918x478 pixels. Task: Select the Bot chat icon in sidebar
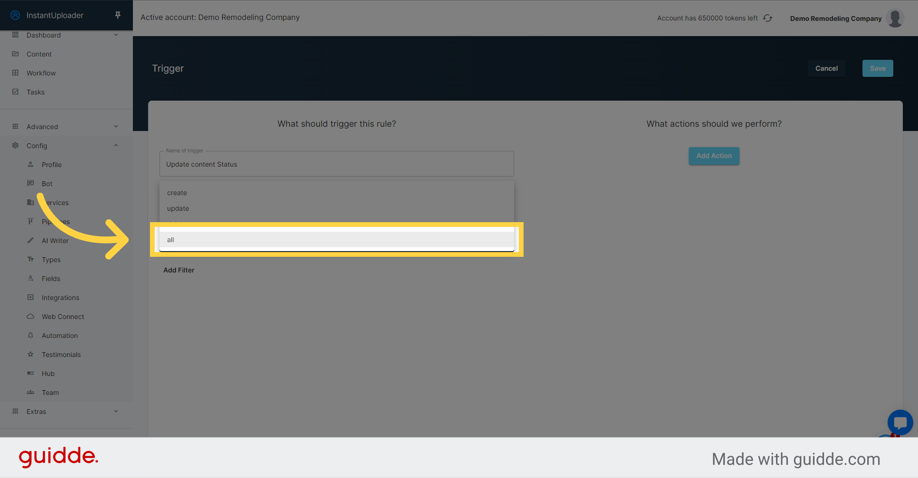pos(30,183)
